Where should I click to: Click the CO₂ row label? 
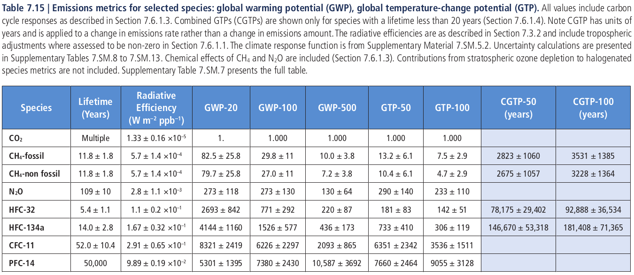(x=15, y=138)
